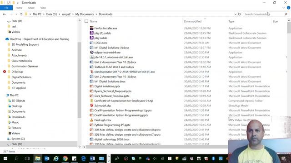Click the Certificate-of-Appreciation zip folder icon
The height and width of the screenshot is (163, 291).
[91, 101]
